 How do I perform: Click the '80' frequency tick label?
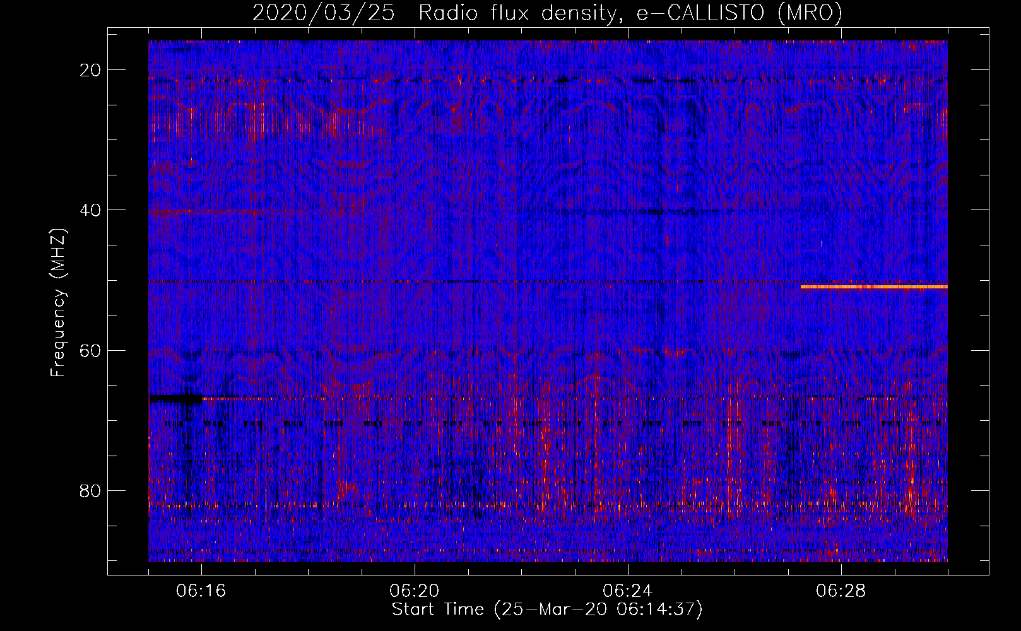click(91, 490)
